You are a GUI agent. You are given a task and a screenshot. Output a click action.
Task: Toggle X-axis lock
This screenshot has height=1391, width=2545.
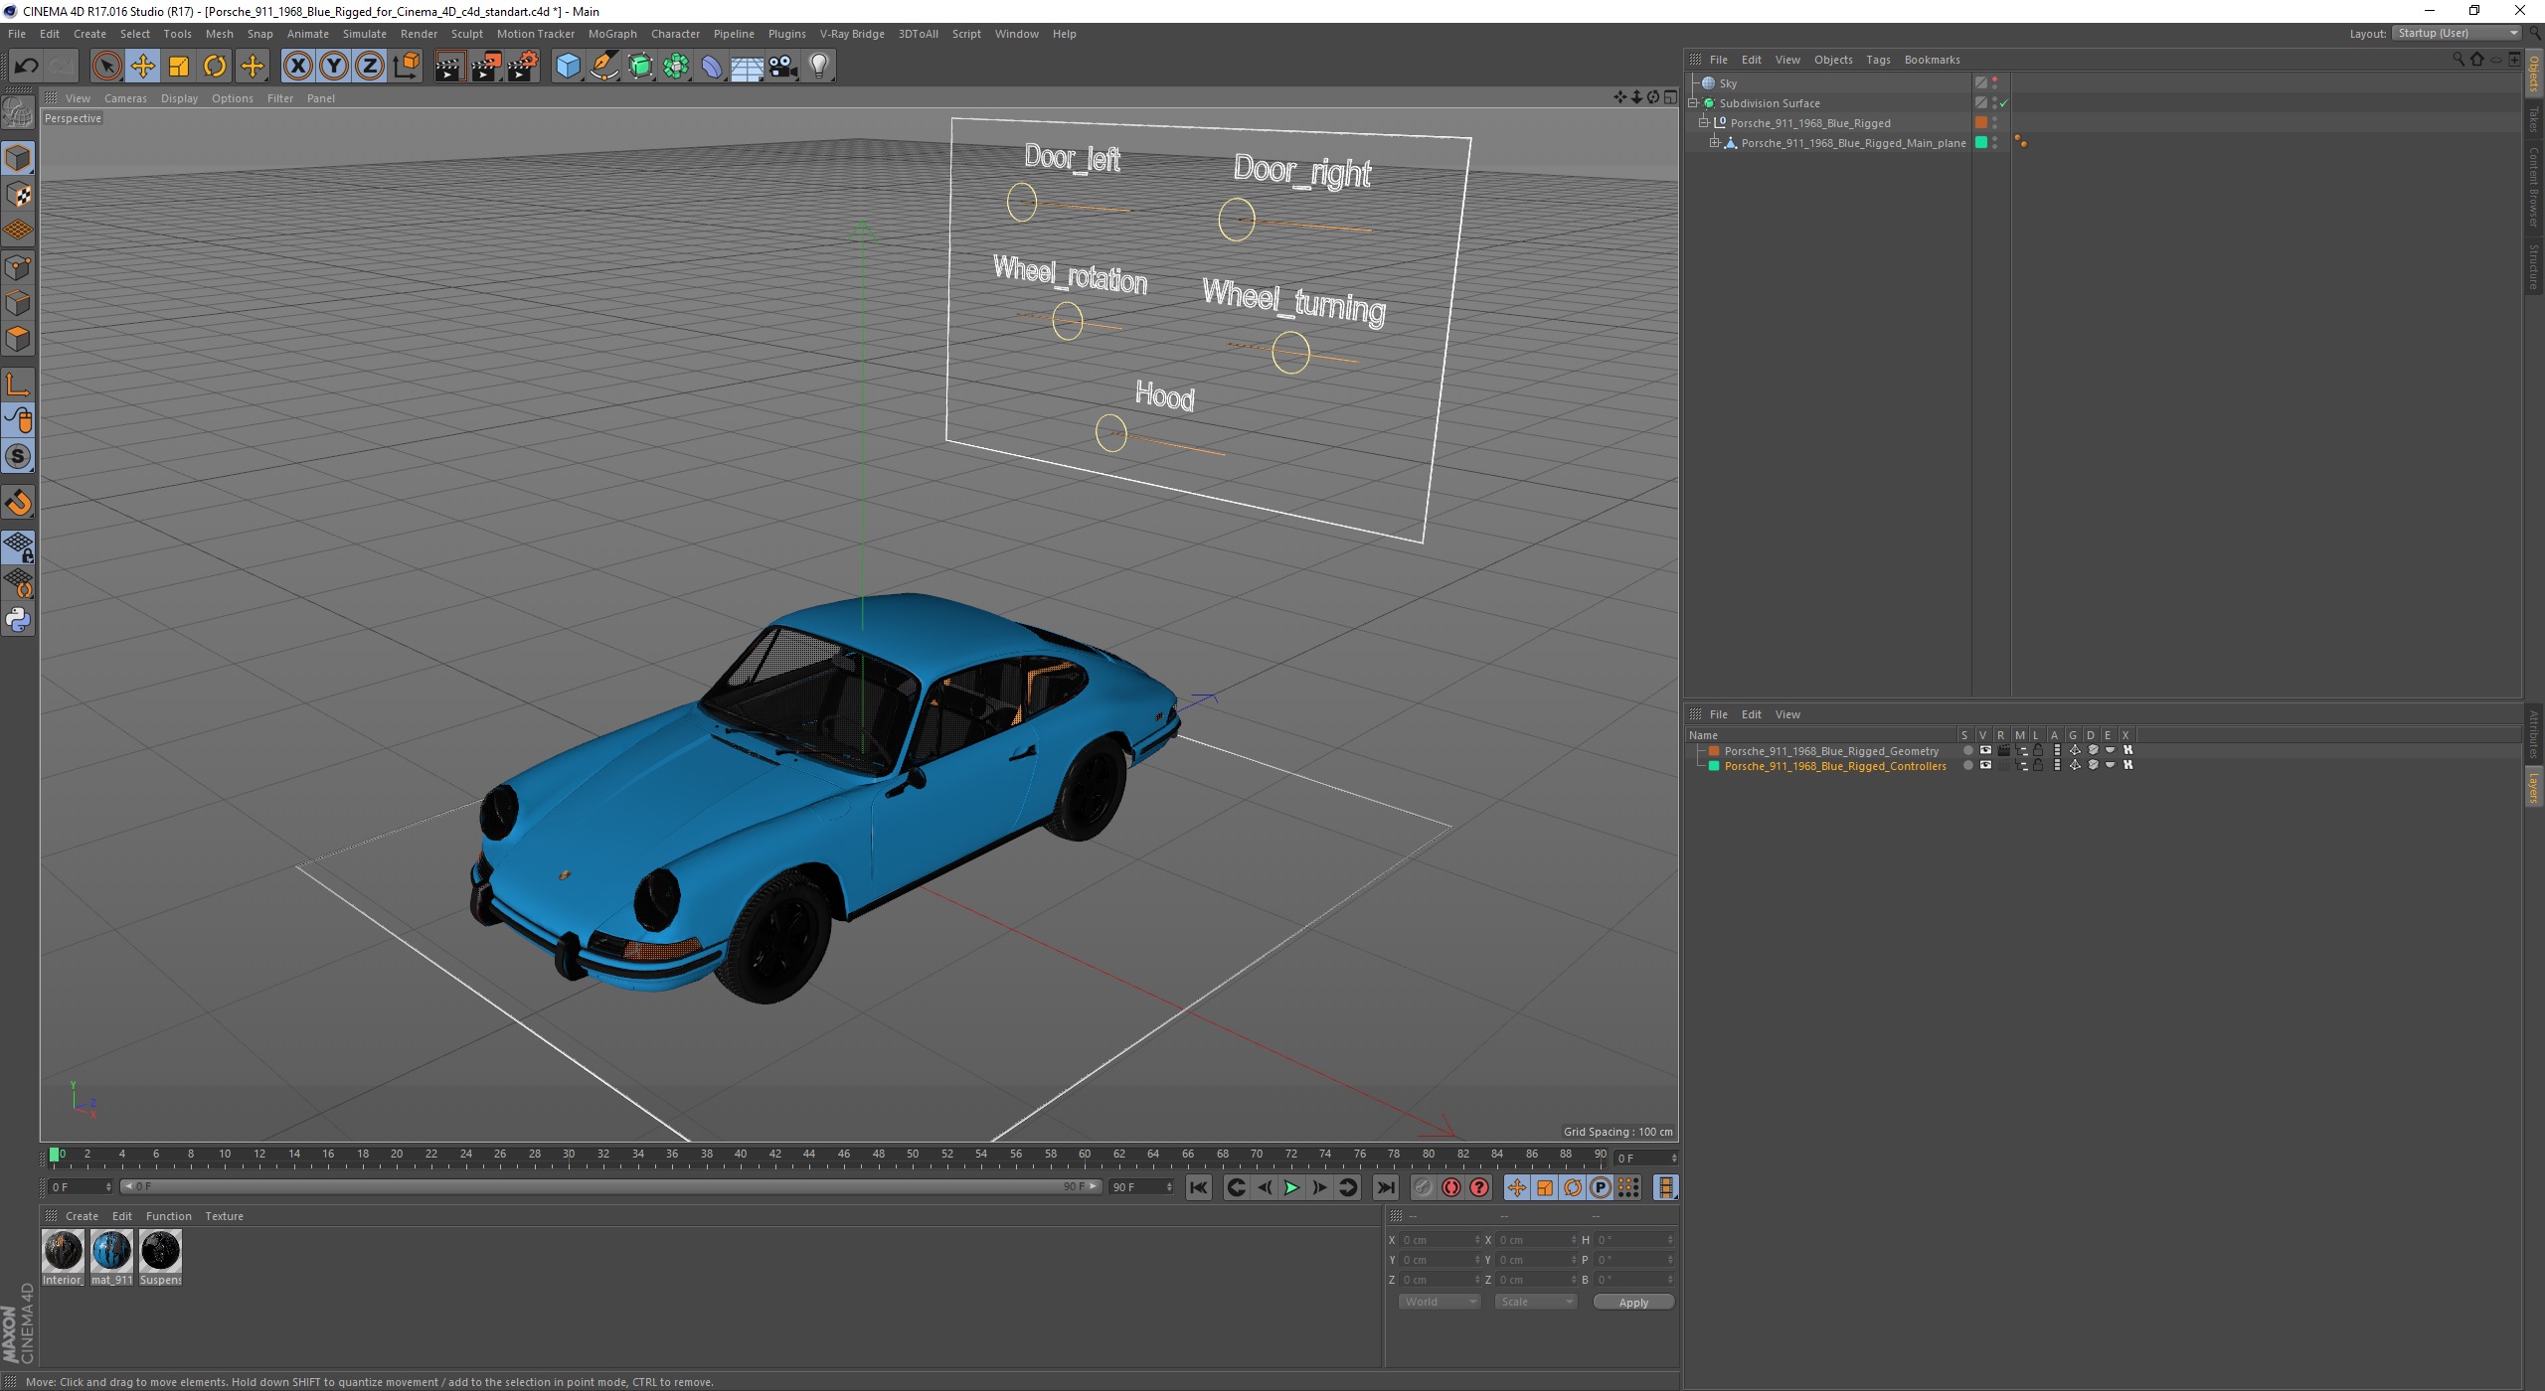(297, 67)
